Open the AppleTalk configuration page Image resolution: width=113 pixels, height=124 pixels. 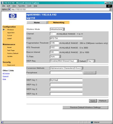tap(11, 33)
